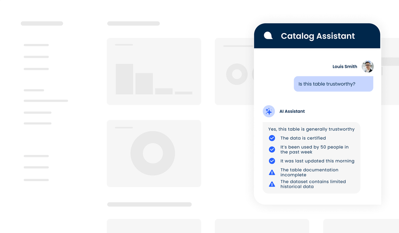Click the AI Assistant sparkle icon
The image size is (399, 233).
pyautogui.click(x=269, y=111)
